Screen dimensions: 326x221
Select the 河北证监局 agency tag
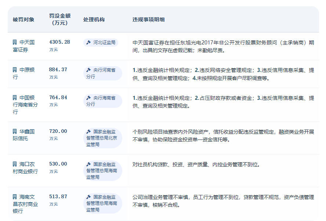(x=101, y=43)
